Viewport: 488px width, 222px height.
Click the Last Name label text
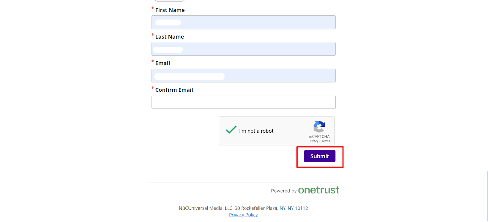(x=170, y=37)
